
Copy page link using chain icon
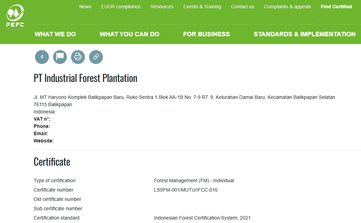(96, 57)
